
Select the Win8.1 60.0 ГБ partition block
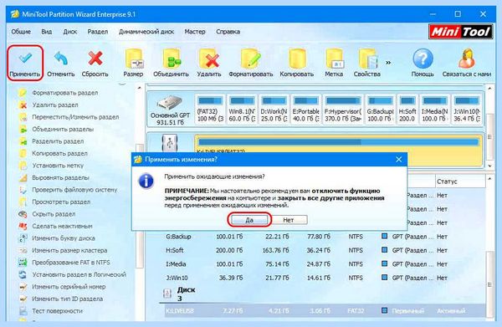(x=242, y=110)
